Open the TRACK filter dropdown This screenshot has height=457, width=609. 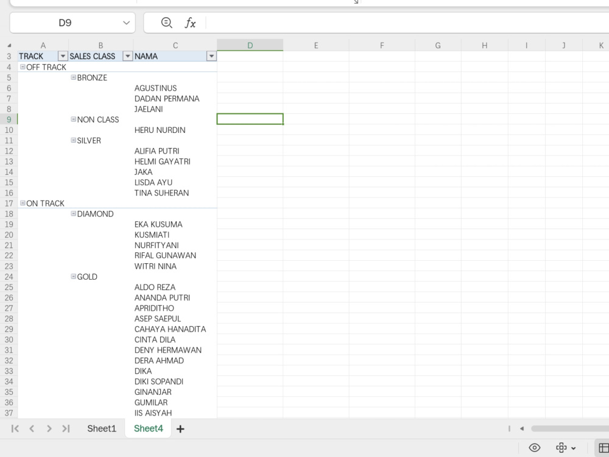(63, 56)
